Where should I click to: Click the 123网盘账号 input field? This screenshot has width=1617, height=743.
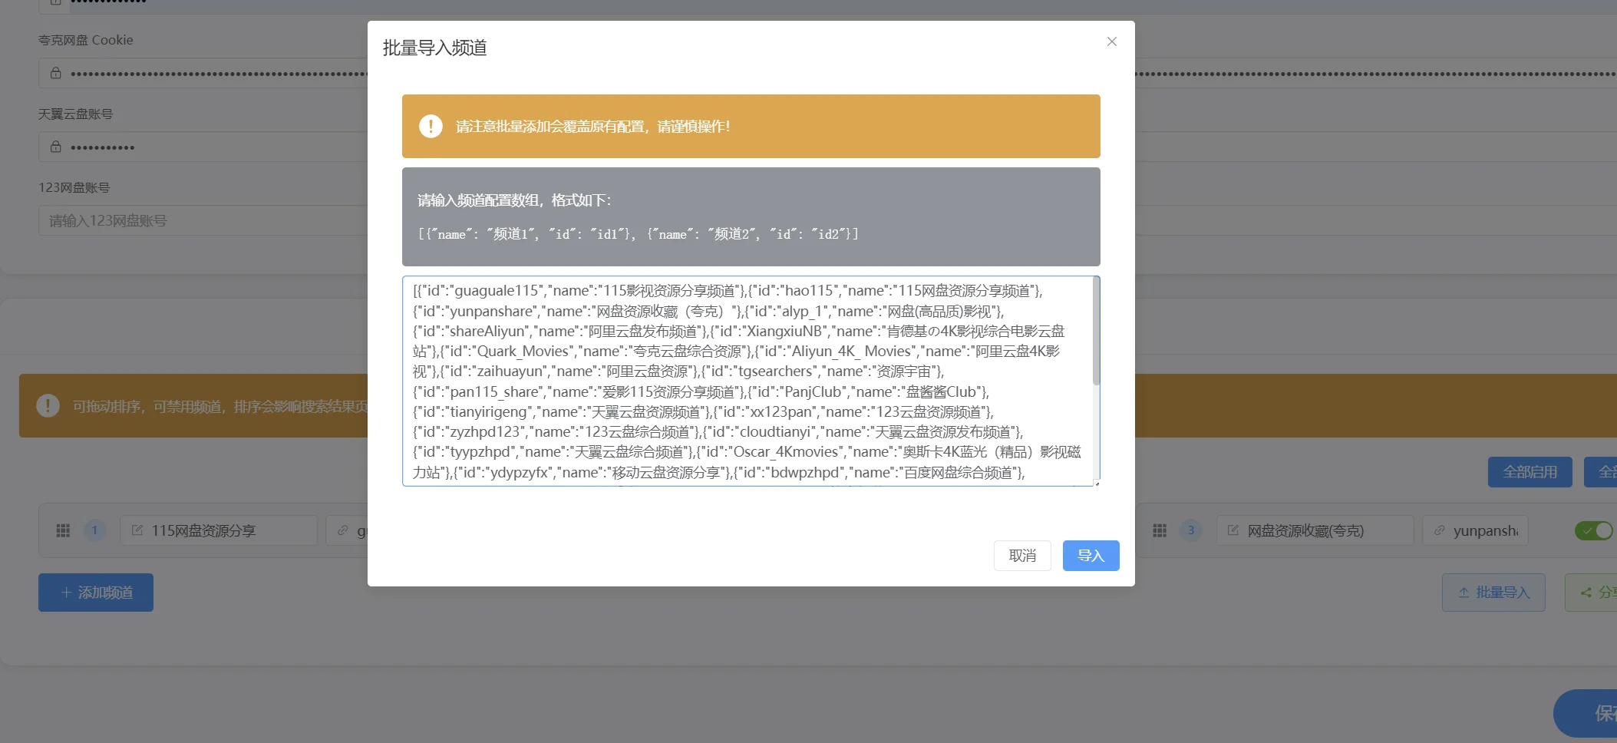203,221
